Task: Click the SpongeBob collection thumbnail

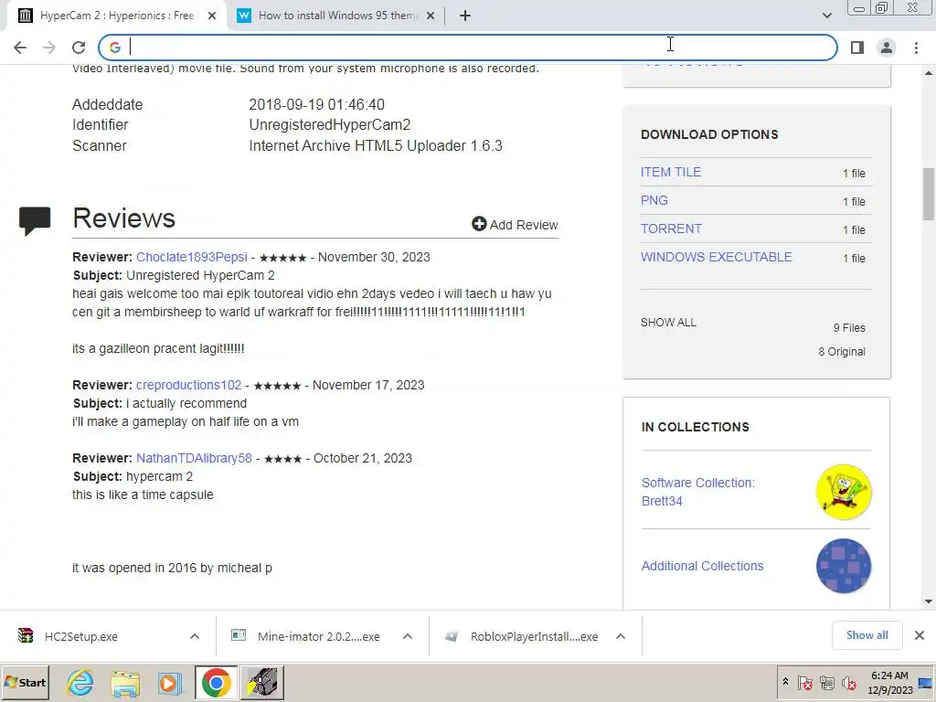Action: pos(844,492)
